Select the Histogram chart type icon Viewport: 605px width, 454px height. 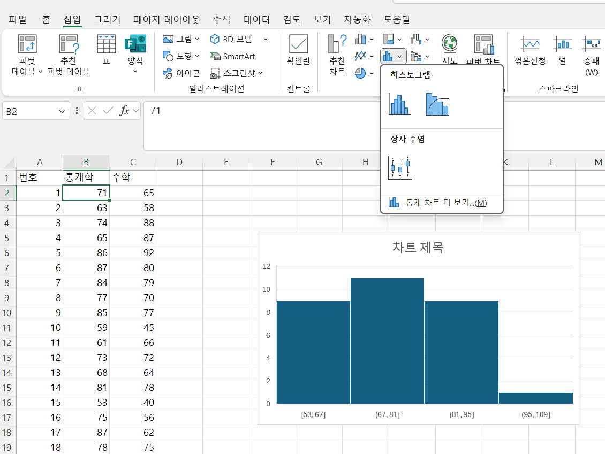coord(399,104)
